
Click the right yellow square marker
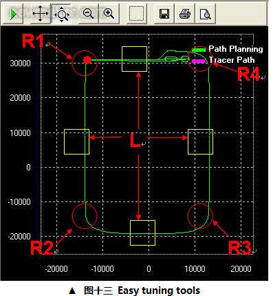click(200, 141)
